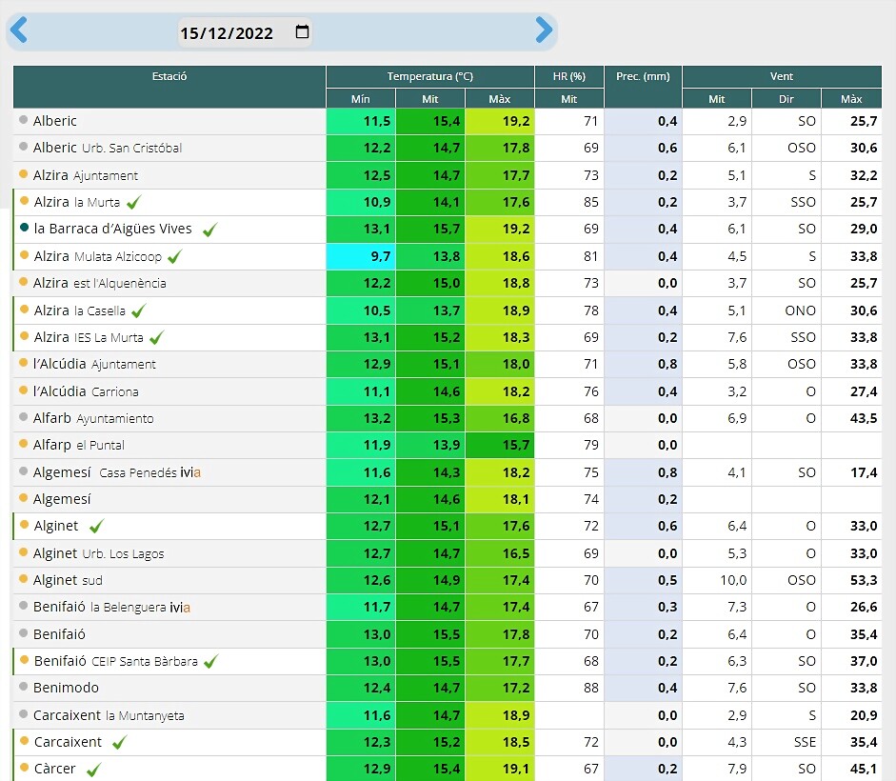Click the grey dot next to Benimodo

(x=24, y=686)
